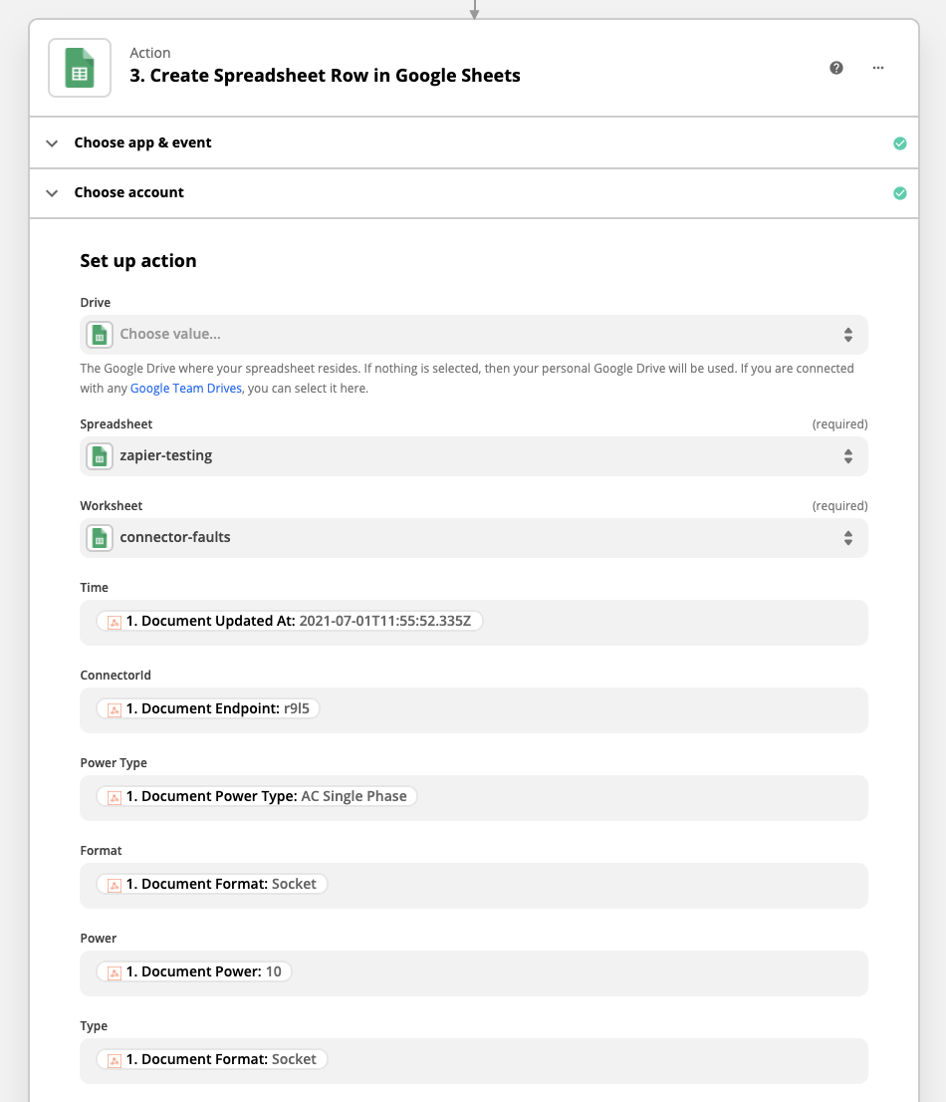The height and width of the screenshot is (1102, 946).
Task: Open the Drive dropdown arrows
Action: (847, 335)
